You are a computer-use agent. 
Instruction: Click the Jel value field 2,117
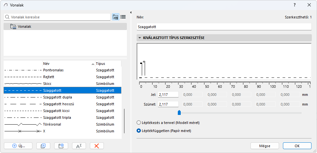[x=168, y=95]
